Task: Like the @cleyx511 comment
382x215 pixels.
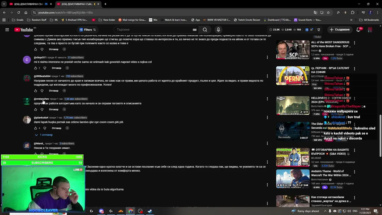Action: (x=36, y=68)
